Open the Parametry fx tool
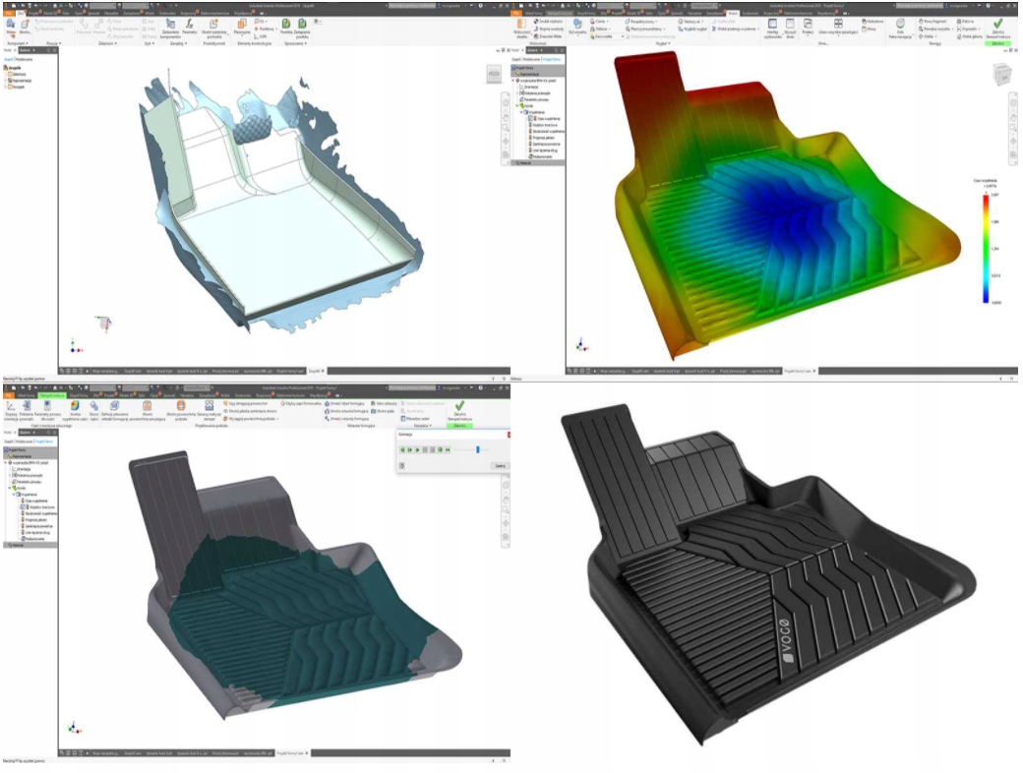 coord(189,24)
